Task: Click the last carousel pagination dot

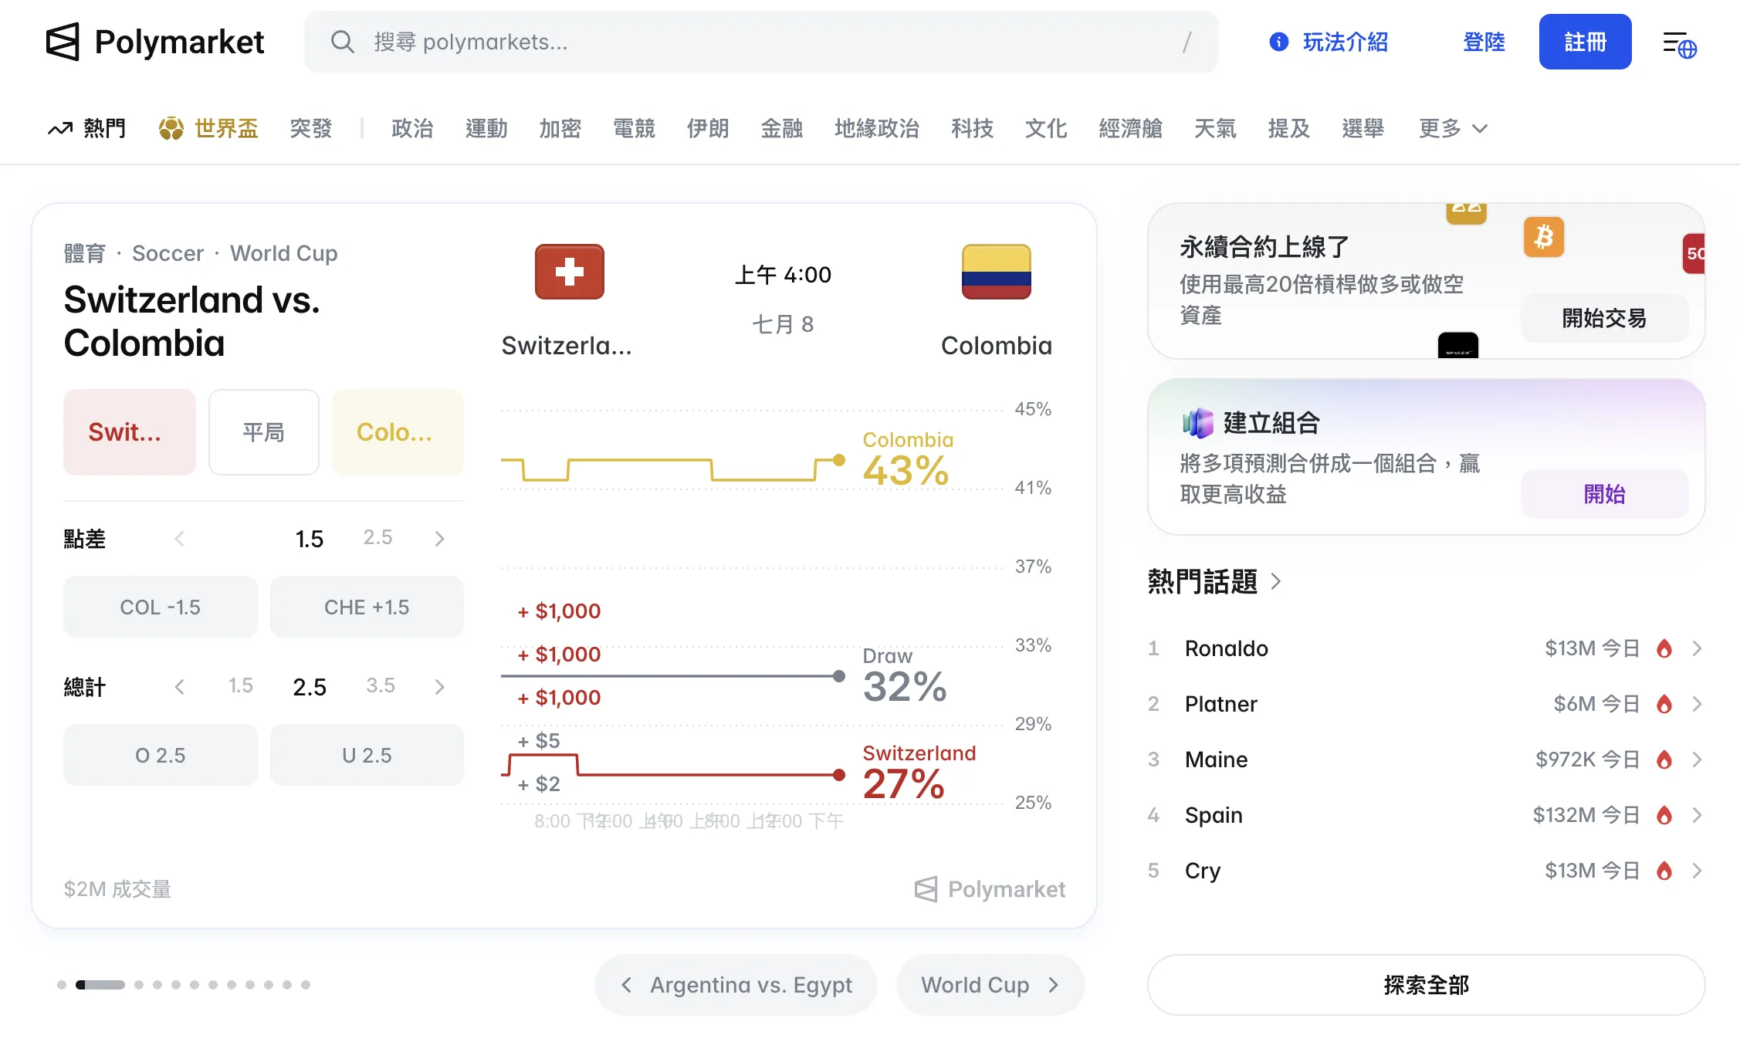Action: click(306, 985)
